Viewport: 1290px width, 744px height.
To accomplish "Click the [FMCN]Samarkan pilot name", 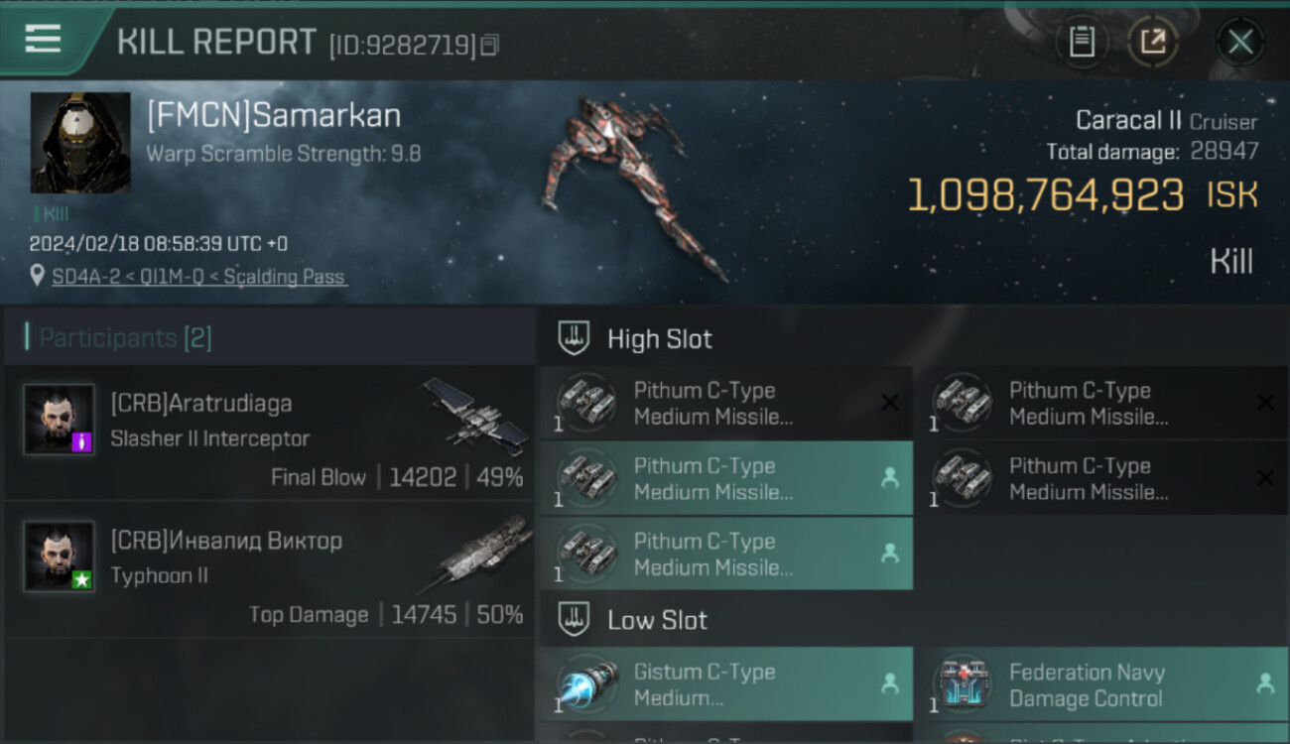I will click(274, 116).
